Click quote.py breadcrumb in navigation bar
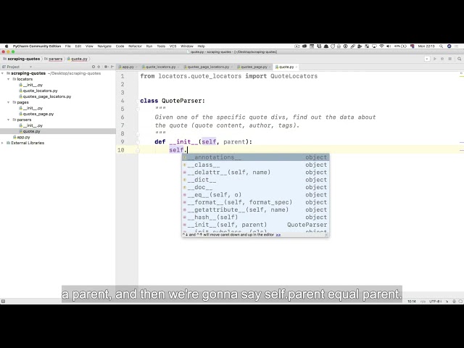The width and height of the screenshot is (464, 348). (78, 59)
